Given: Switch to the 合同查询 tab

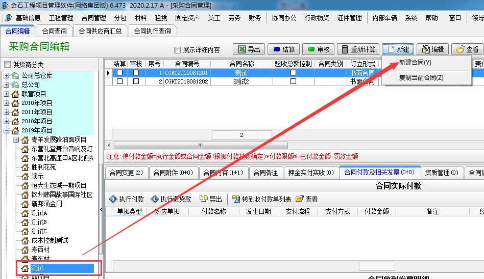Looking at the screenshot, I should pyautogui.click(x=54, y=31).
